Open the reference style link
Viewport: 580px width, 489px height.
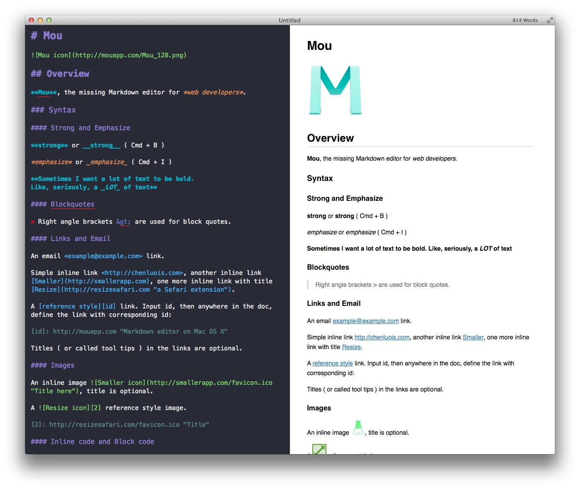(x=333, y=363)
